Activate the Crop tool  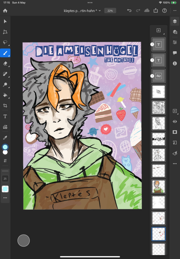tap(5, 106)
